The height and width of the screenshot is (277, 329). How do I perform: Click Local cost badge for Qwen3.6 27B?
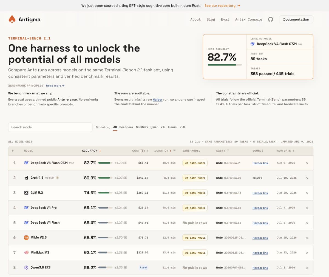143,267
